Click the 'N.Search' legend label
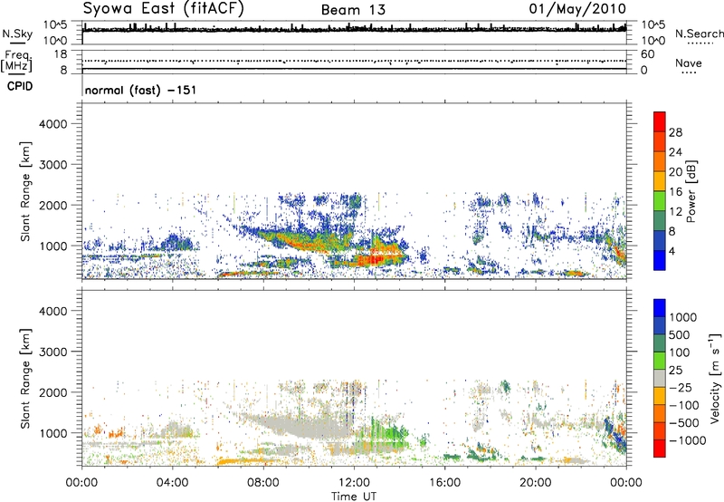Viewport: 724px width, 502px height. 699,34
